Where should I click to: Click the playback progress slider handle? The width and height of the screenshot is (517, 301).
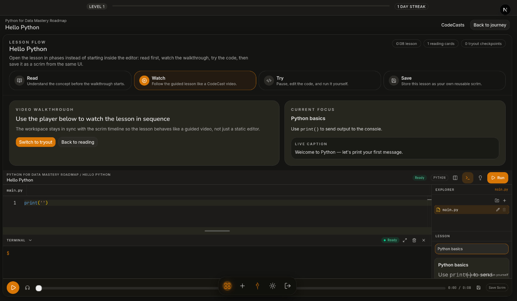point(39,288)
